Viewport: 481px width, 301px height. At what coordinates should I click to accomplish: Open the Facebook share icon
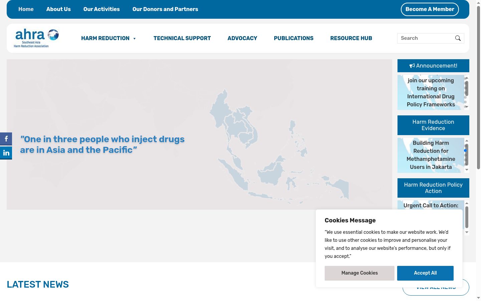point(6,139)
